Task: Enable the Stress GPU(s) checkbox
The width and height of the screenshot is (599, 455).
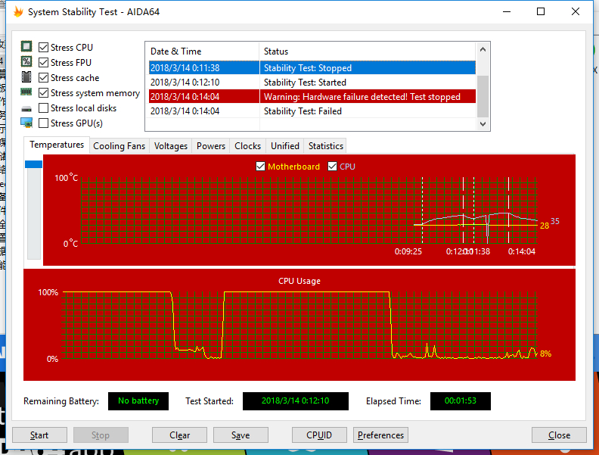Action: 44,123
